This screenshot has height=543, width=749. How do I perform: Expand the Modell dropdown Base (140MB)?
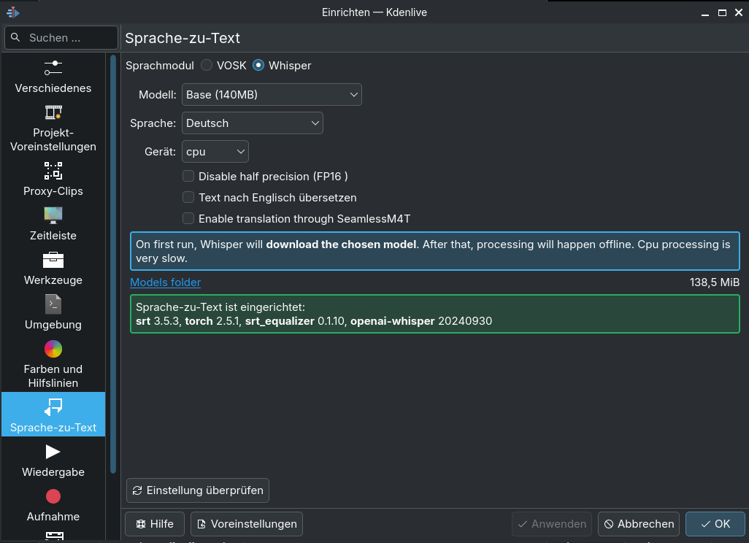(x=272, y=95)
